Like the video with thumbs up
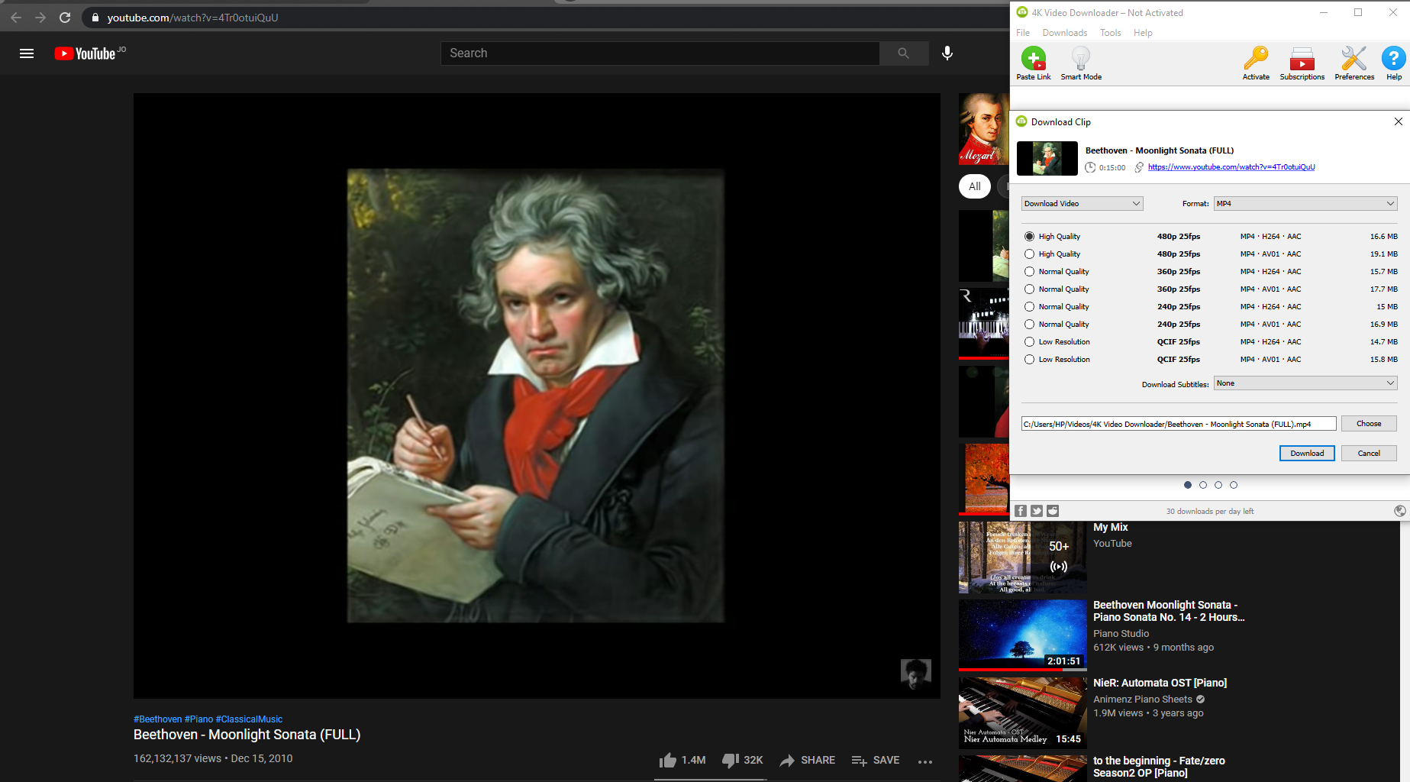The height and width of the screenshot is (782, 1410). (x=668, y=761)
